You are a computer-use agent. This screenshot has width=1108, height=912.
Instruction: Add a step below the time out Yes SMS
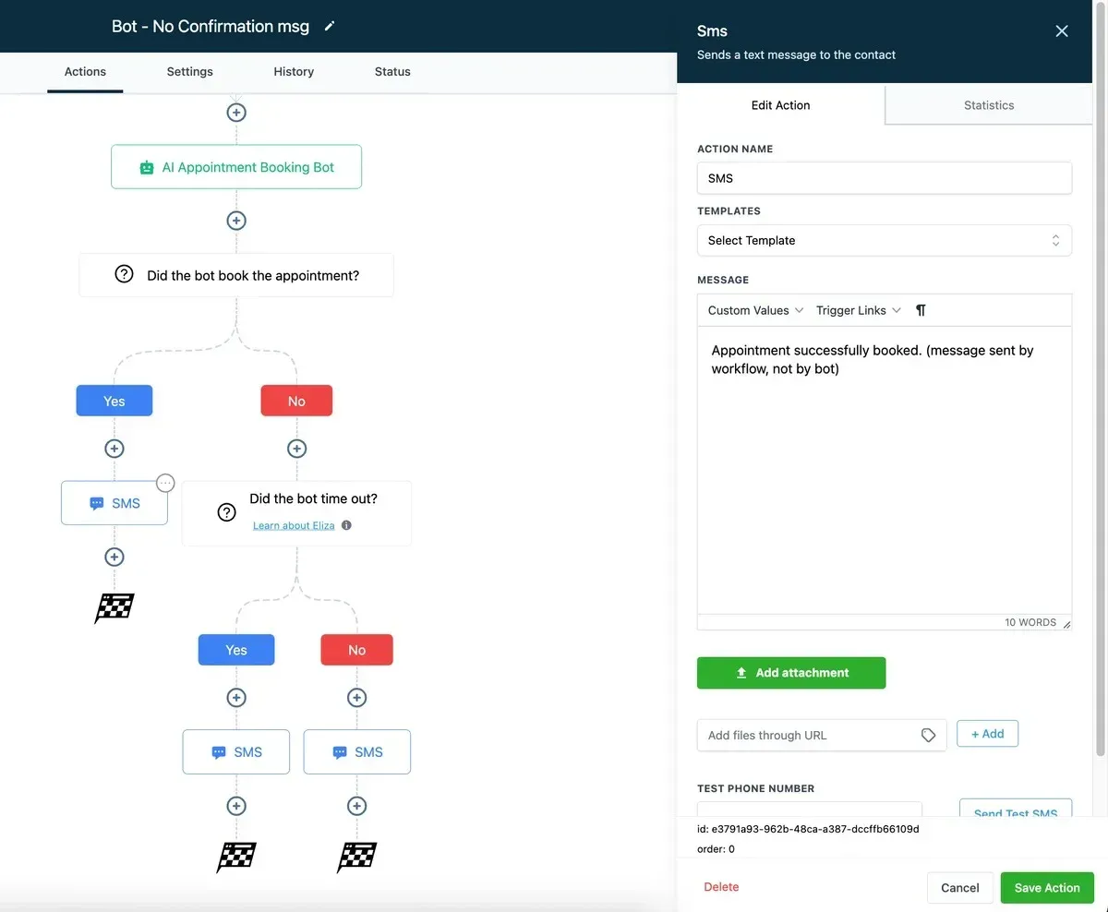[x=236, y=806]
